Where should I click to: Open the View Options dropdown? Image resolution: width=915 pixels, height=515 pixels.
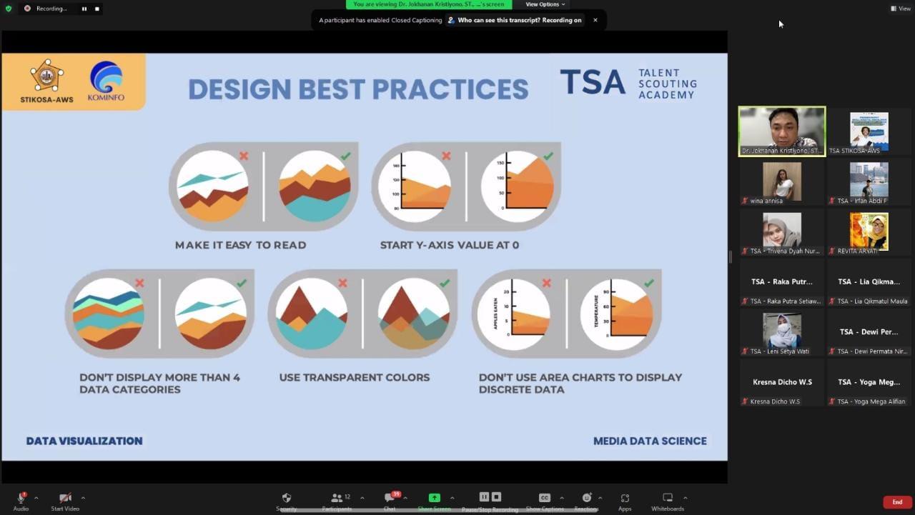(x=545, y=4)
